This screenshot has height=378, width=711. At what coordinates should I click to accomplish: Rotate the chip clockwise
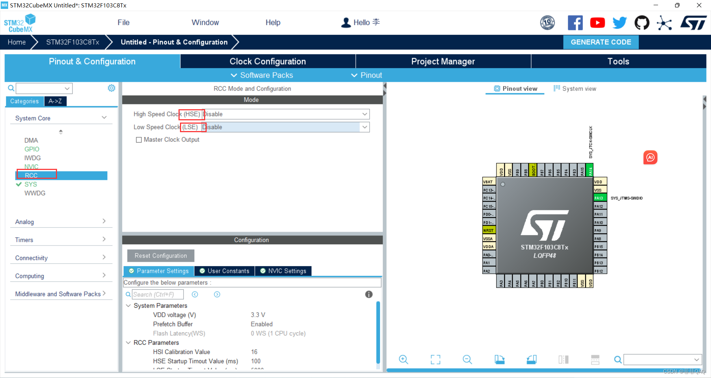(500, 359)
